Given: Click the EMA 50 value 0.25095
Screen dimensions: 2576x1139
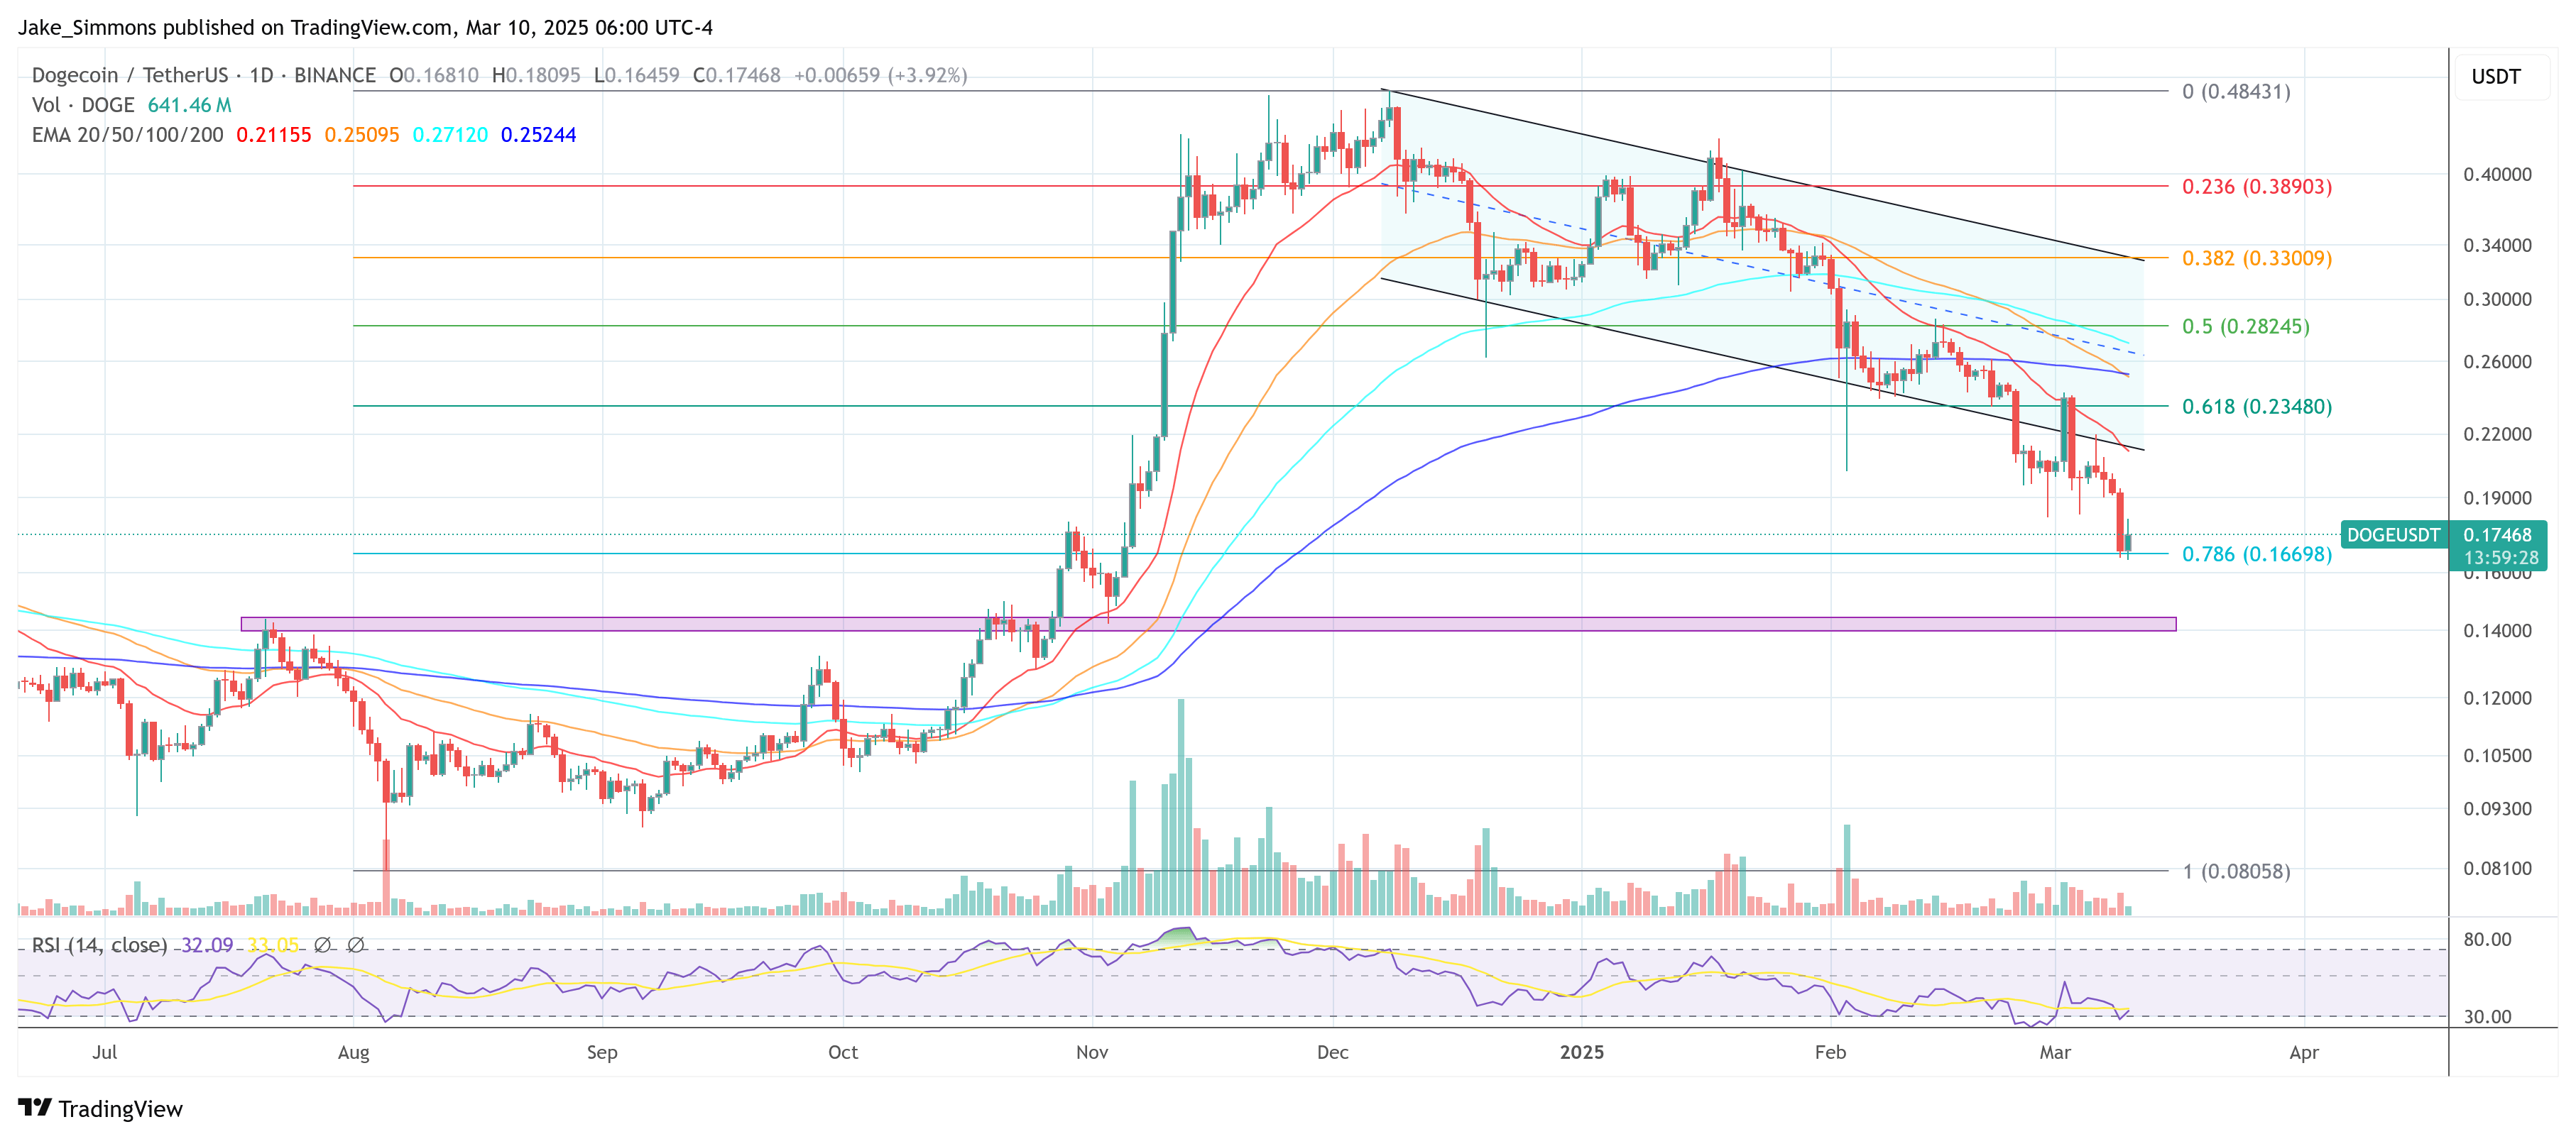Looking at the screenshot, I should [362, 135].
